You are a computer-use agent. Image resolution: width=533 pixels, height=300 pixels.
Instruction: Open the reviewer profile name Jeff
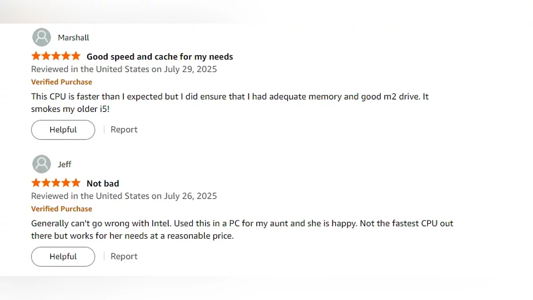pos(64,164)
